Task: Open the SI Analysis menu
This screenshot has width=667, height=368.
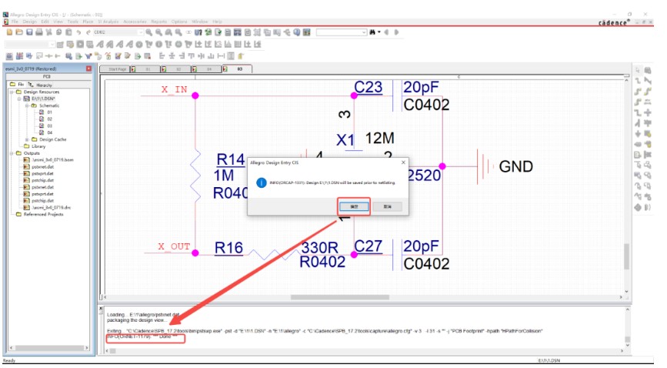Action: point(108,22)
